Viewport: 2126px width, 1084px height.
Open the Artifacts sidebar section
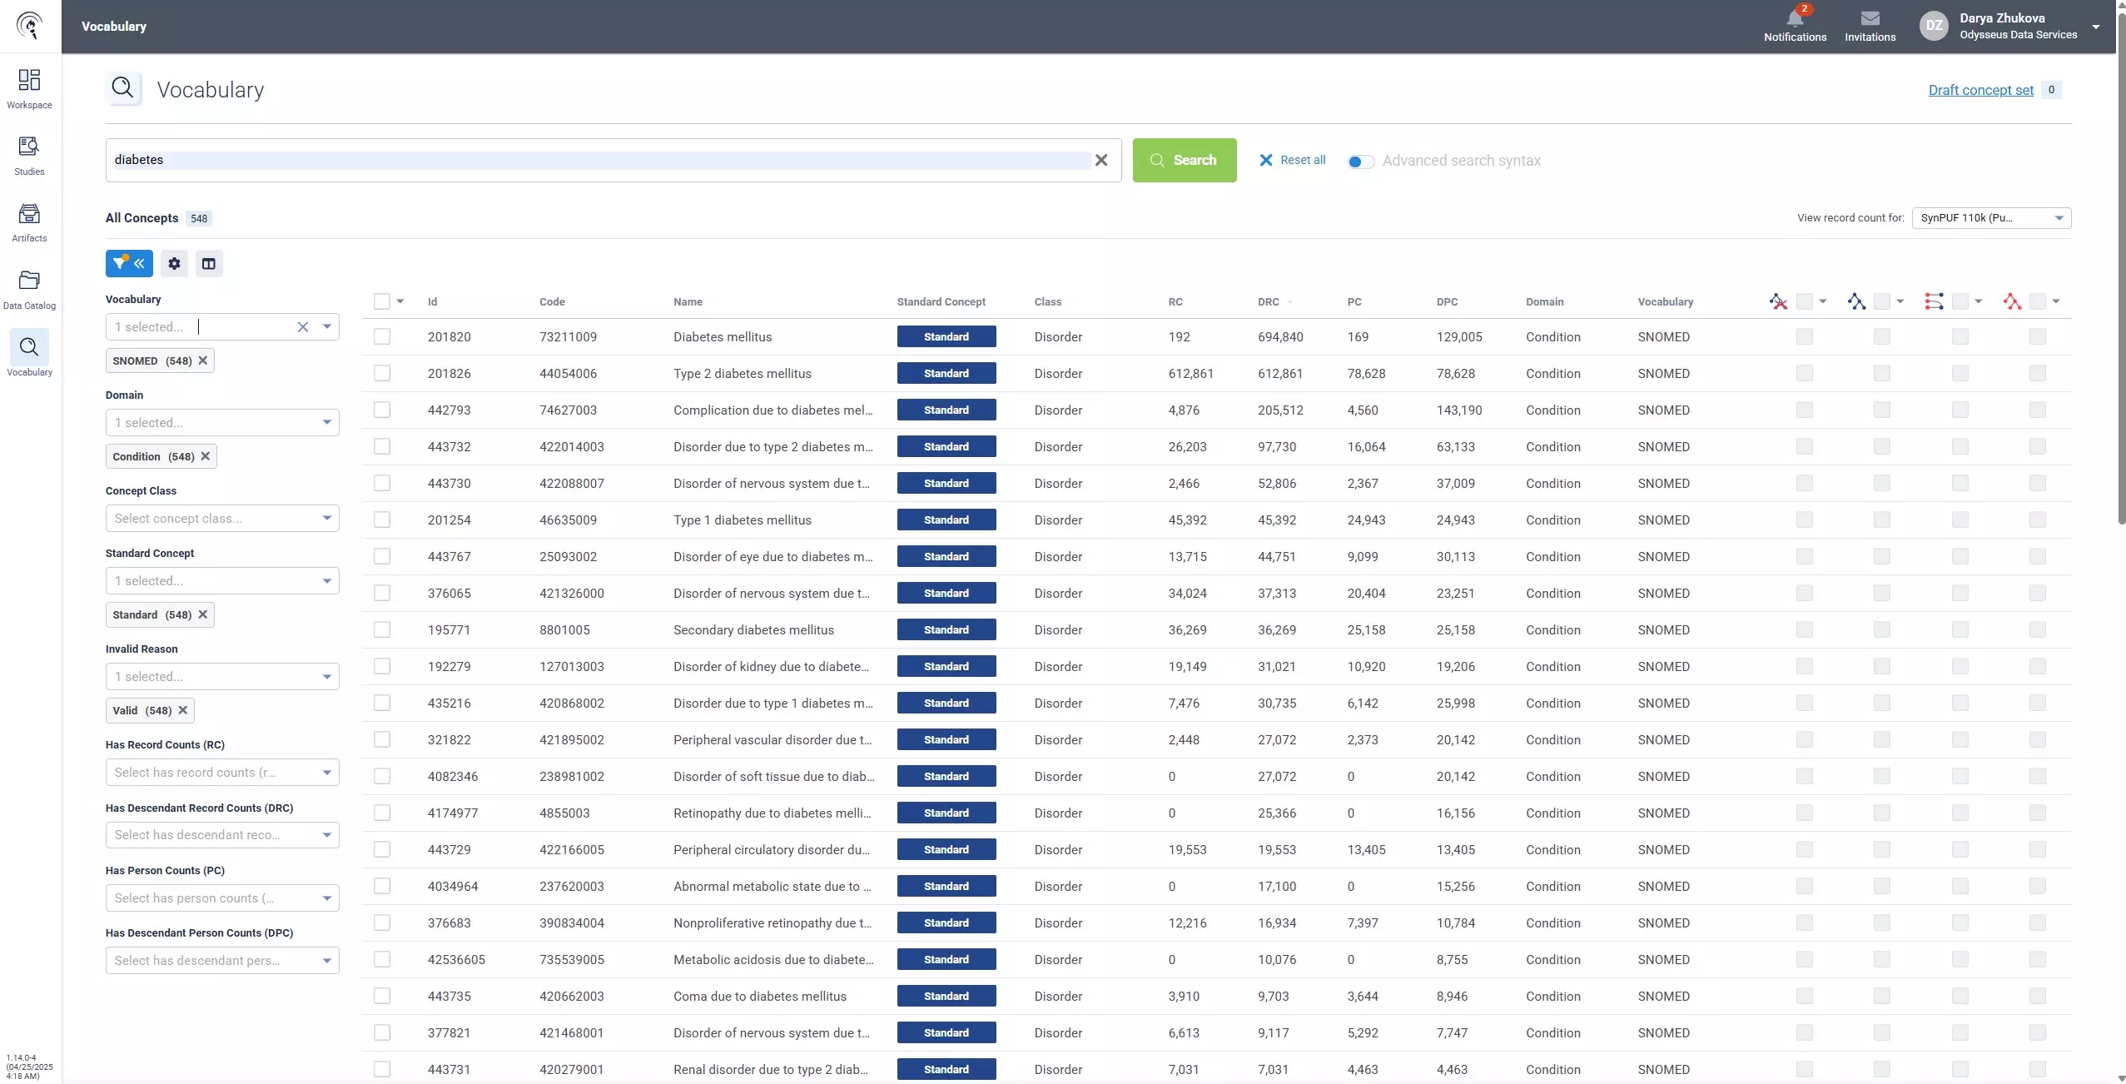29,222
